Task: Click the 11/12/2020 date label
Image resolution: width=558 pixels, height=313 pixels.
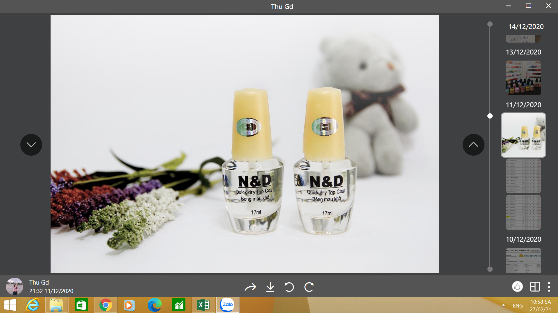Action: click(x=523, y=105)
